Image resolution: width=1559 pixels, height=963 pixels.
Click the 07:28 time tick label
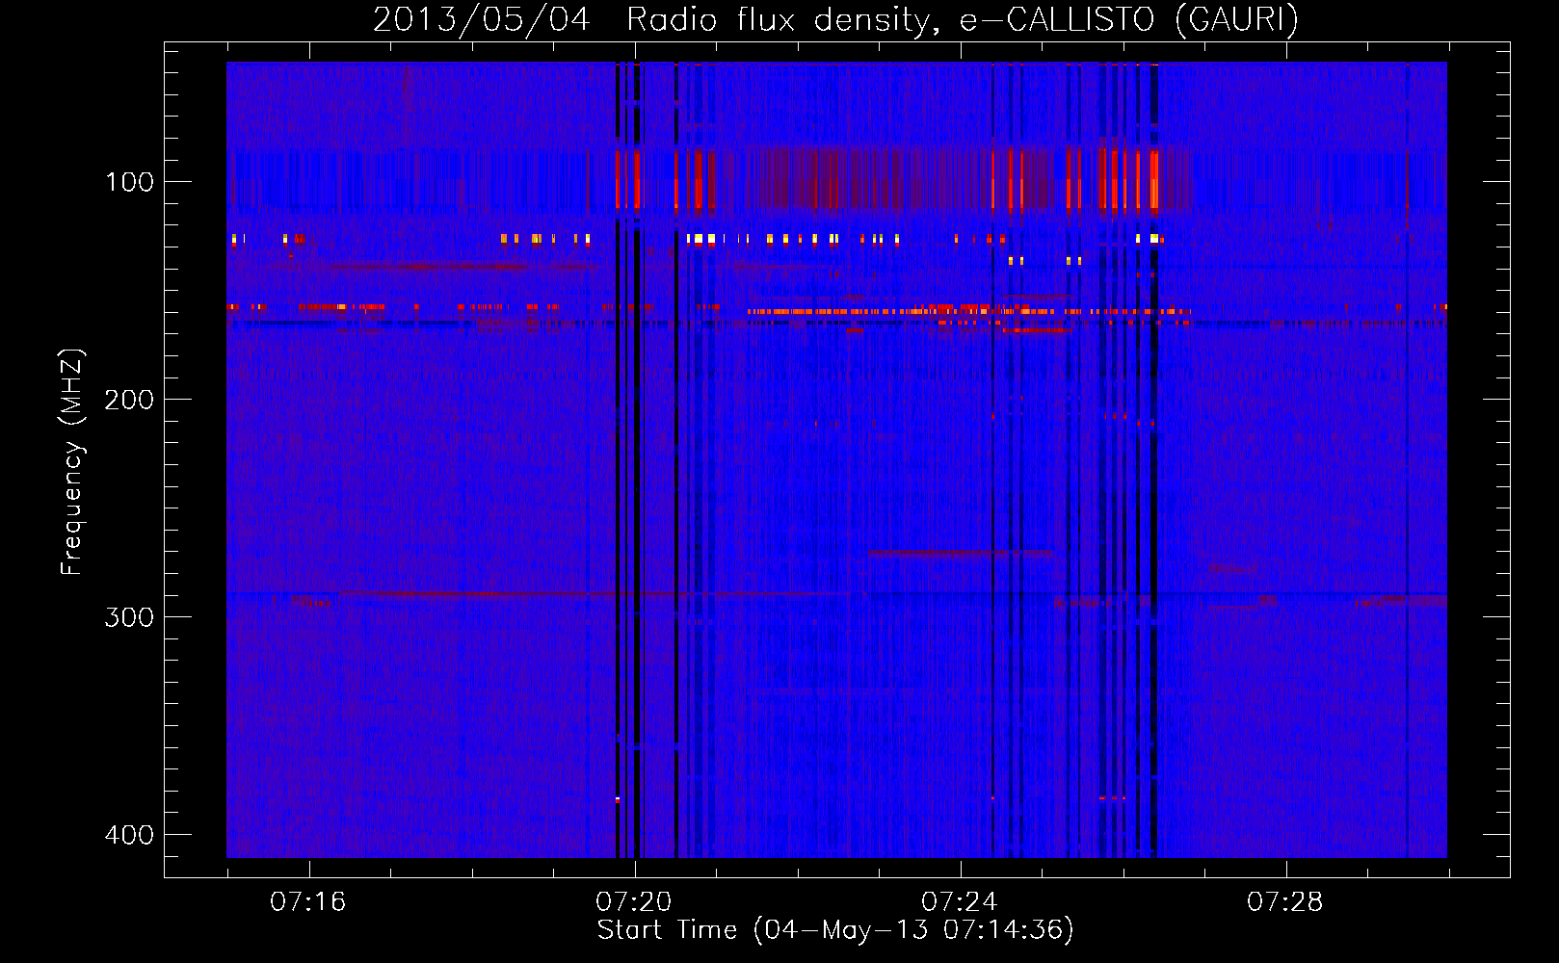click(x=1285, y=902)
